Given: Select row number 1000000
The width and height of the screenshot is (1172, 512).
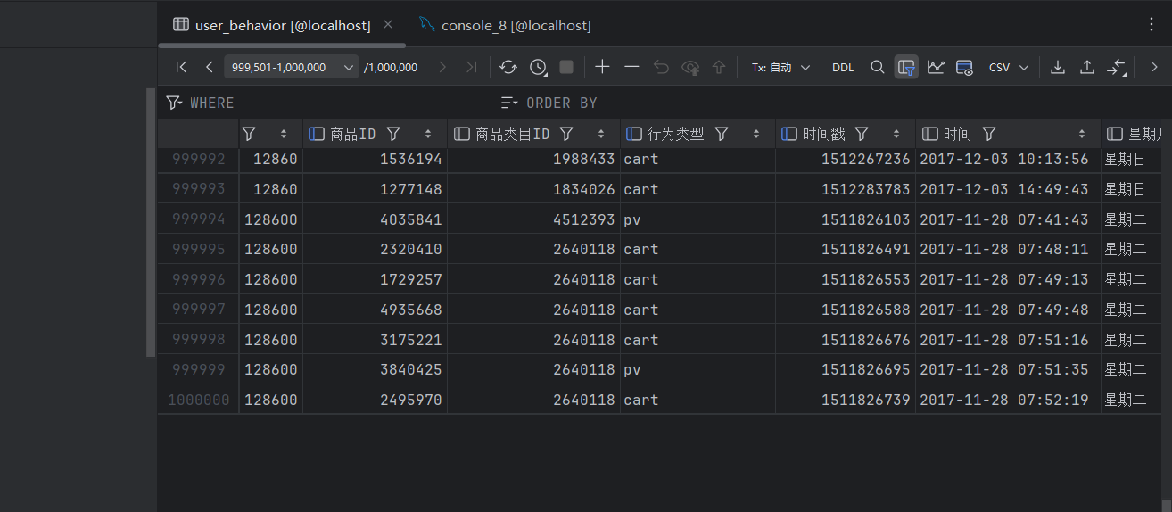Looking at the screenshot, I should (x=198, y=400).
